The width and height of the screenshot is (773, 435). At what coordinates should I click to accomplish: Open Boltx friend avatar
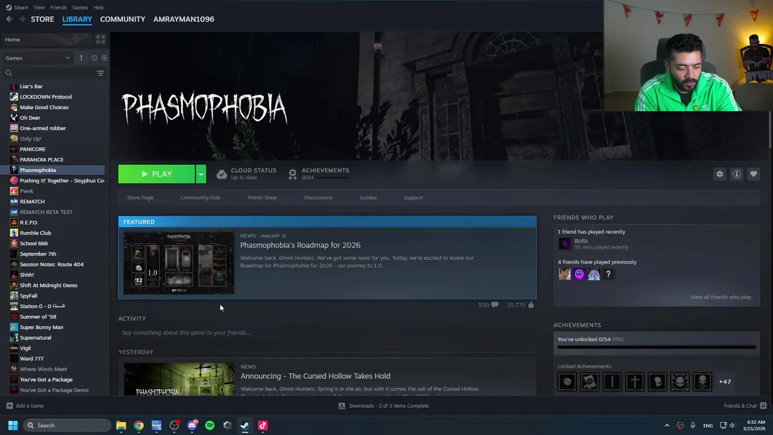(564, 243)
